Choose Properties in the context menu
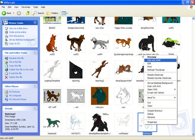The width and height of the screenshot is (195, 140). [x=160, y=122]
